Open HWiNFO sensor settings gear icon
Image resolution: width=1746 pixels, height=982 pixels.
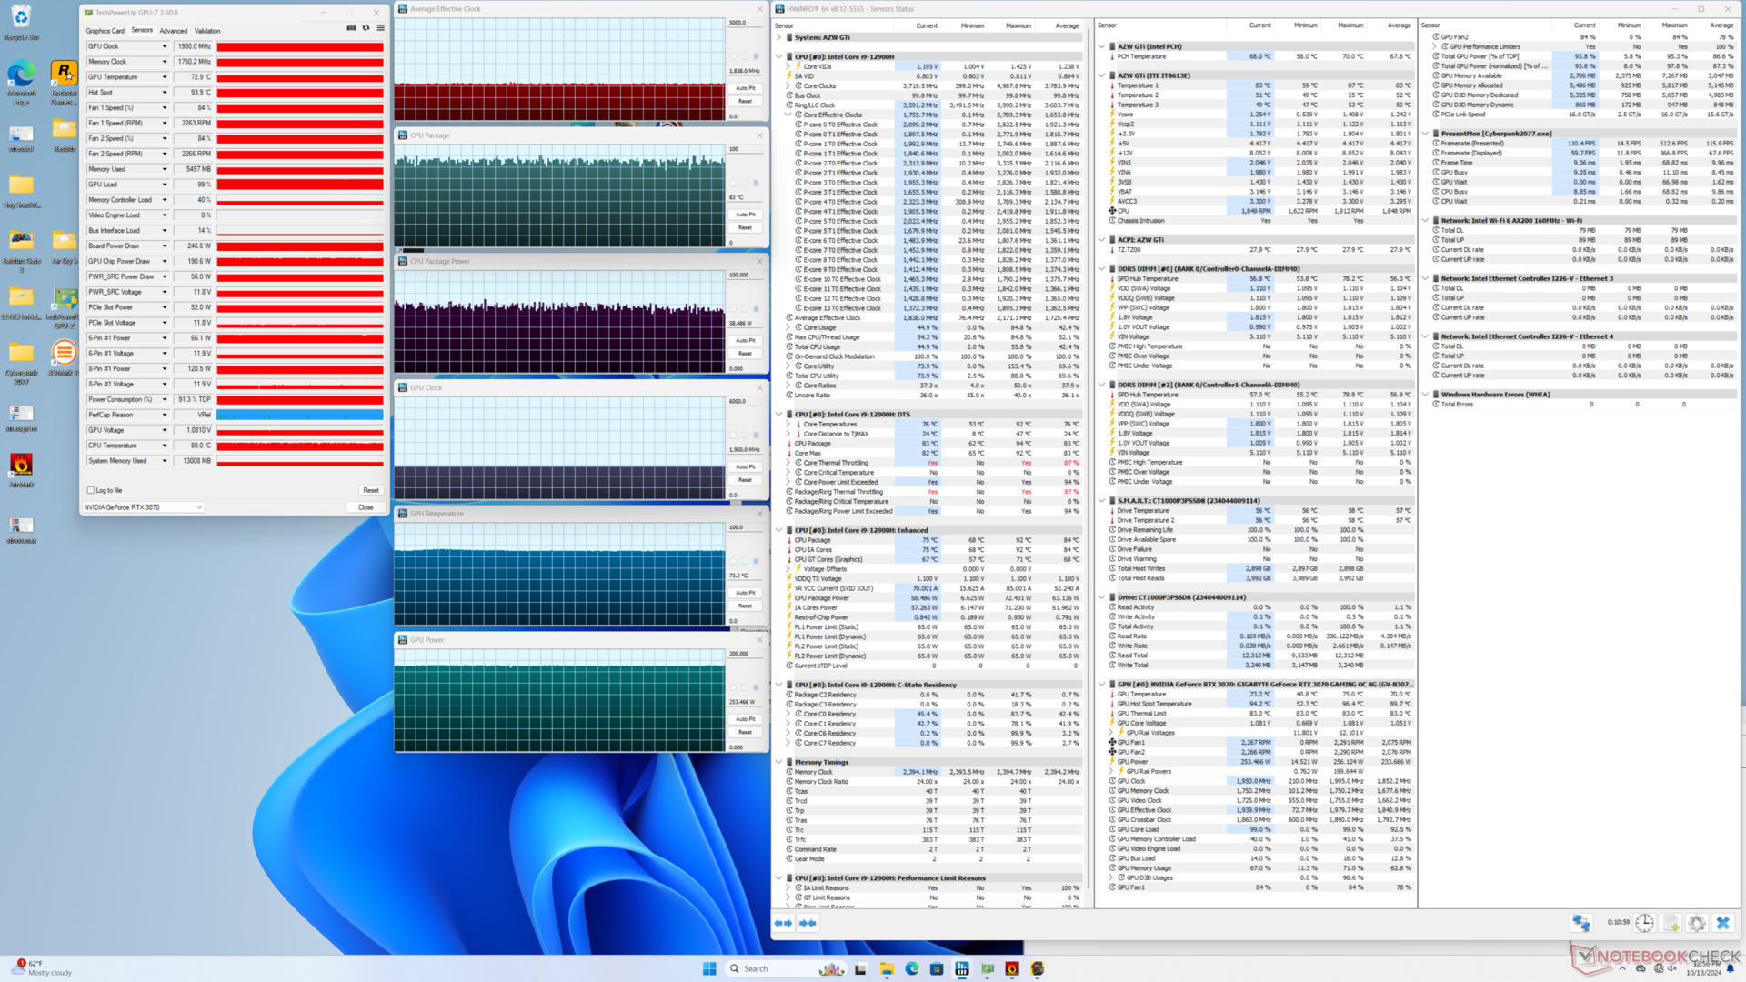pyautogui.click(x=1697, y=923)
